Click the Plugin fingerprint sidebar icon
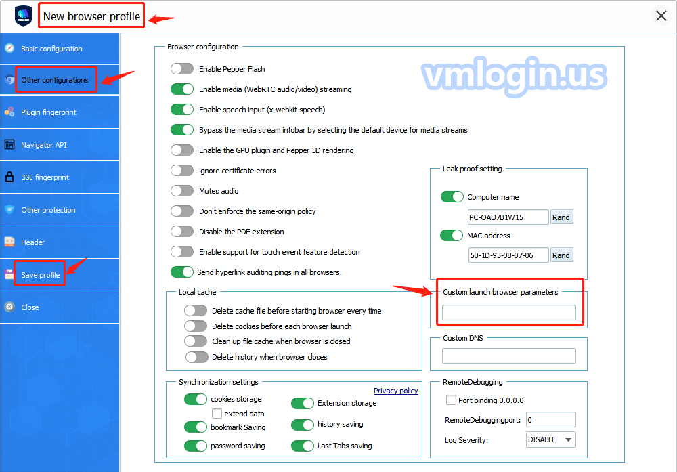 coord(9,112)
